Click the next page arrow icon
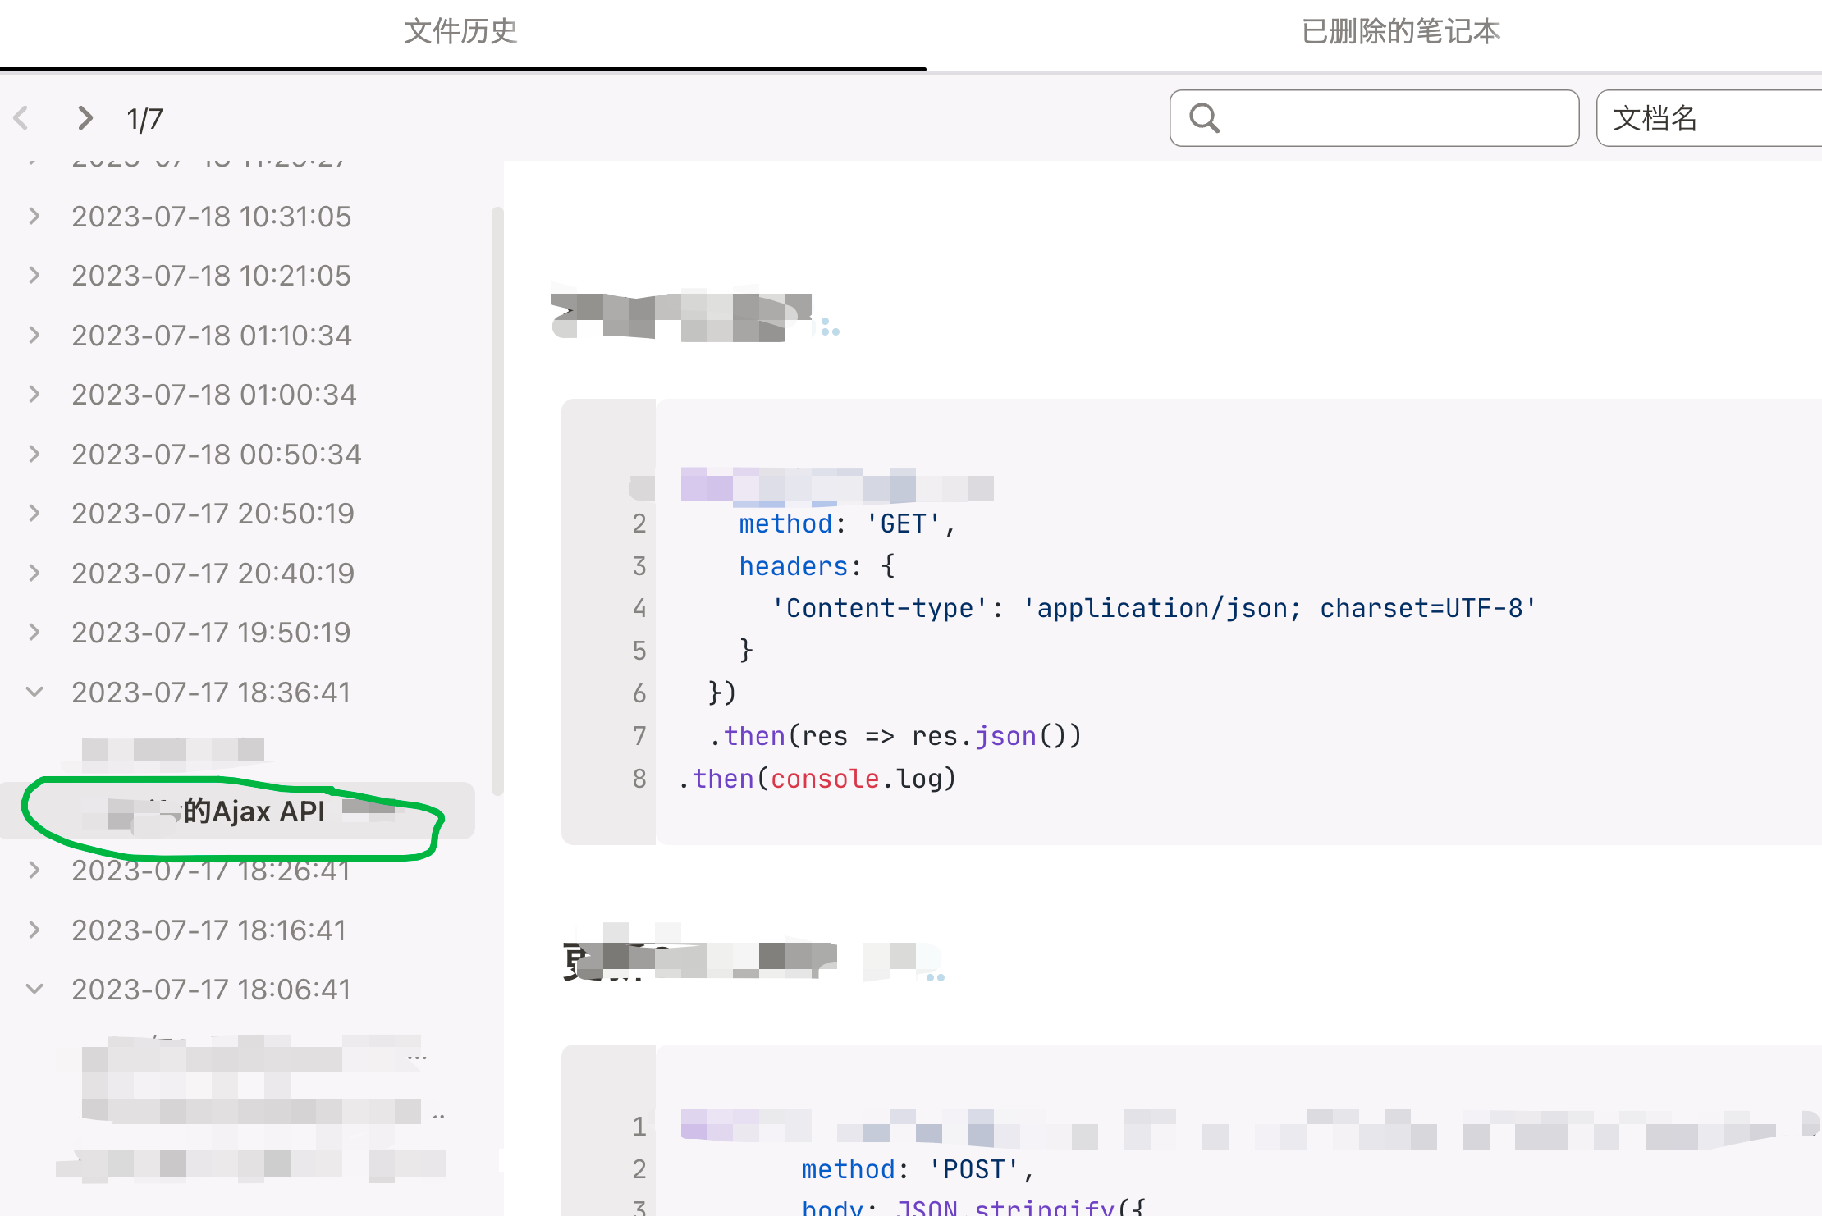This screenshot has width=1822, height=1216. (x=85, y=118)
